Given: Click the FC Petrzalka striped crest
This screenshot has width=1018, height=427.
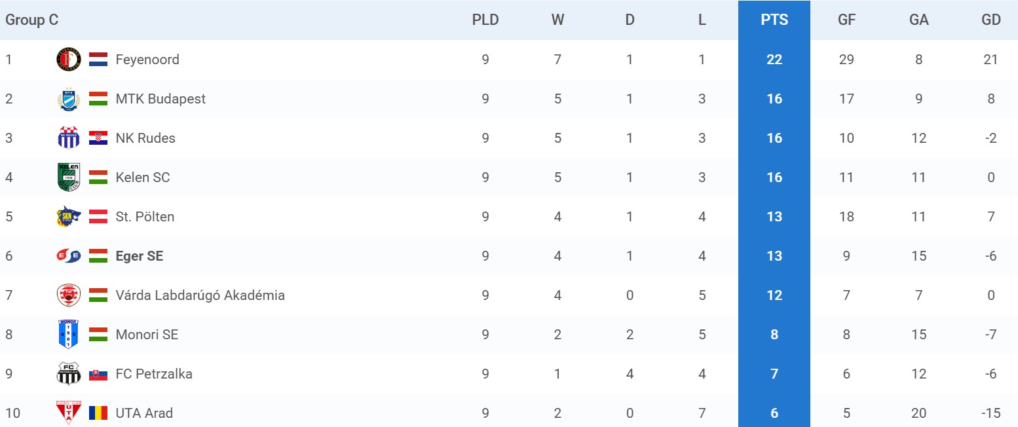Looking at the screenshot, I should 68,374.
